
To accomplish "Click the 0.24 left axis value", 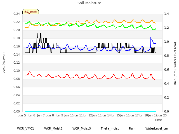I will point(17,14).
